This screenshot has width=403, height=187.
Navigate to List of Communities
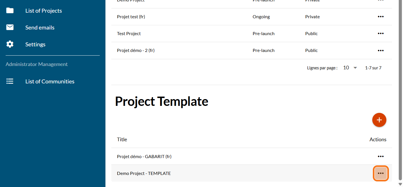[x=50, y=81]
